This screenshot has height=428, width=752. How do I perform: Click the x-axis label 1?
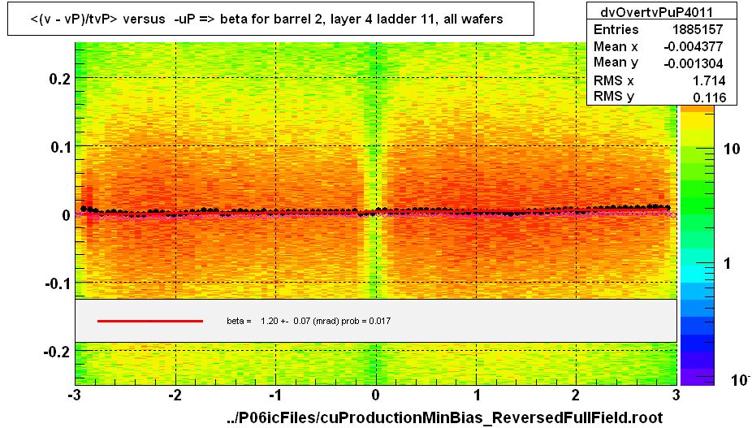pos(478,395)
